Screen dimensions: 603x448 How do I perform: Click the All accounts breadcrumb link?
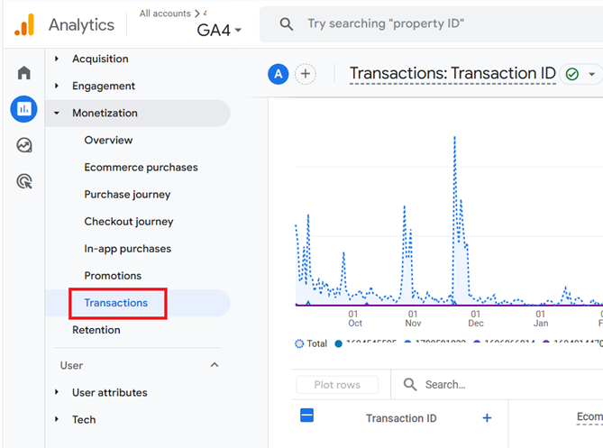click(x=165, y=14)
